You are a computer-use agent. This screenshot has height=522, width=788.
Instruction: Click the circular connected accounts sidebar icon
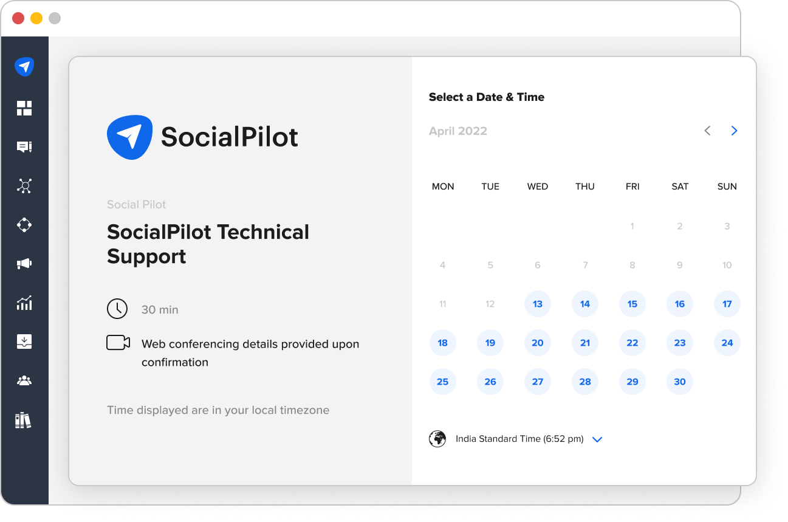tap(24, 225)
